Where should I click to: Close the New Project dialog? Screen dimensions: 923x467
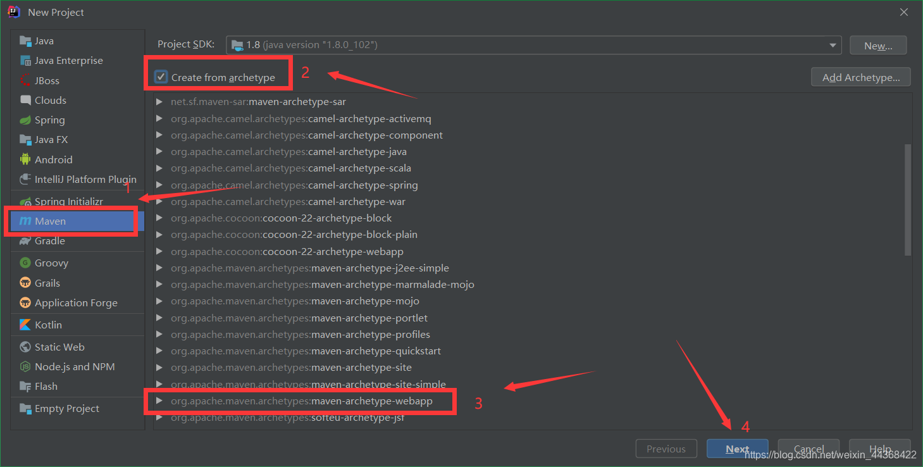905,12
